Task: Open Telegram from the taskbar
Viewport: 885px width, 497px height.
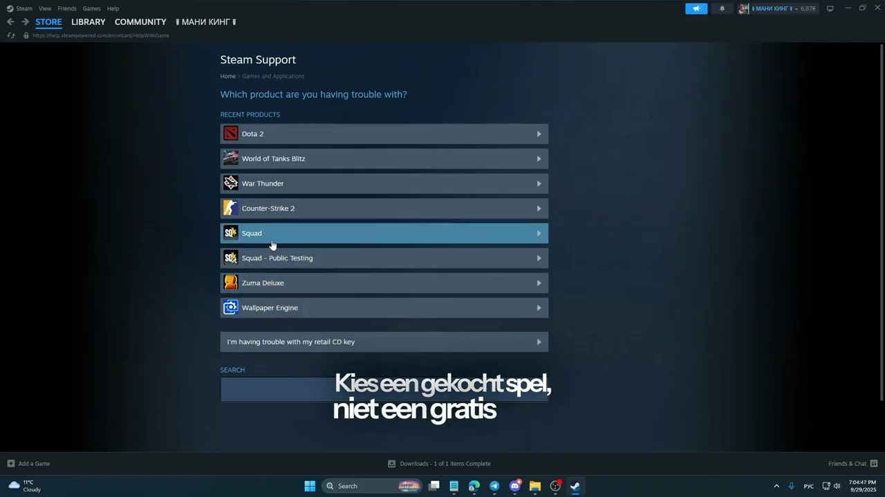Action: (x=494, y=486)
